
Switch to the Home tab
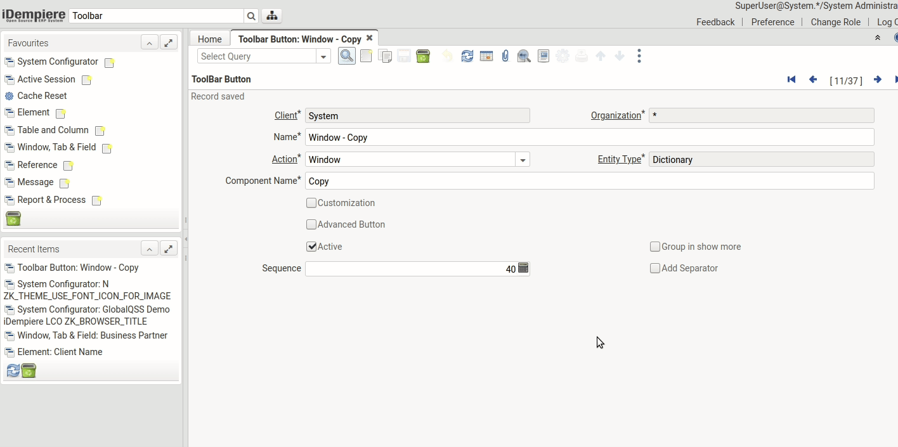point(210,39)
